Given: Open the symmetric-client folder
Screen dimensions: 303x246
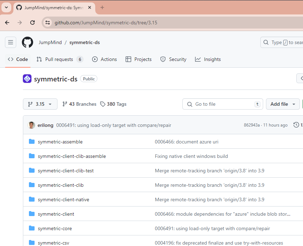Looking at the screenshot, I should coord(56,214).
